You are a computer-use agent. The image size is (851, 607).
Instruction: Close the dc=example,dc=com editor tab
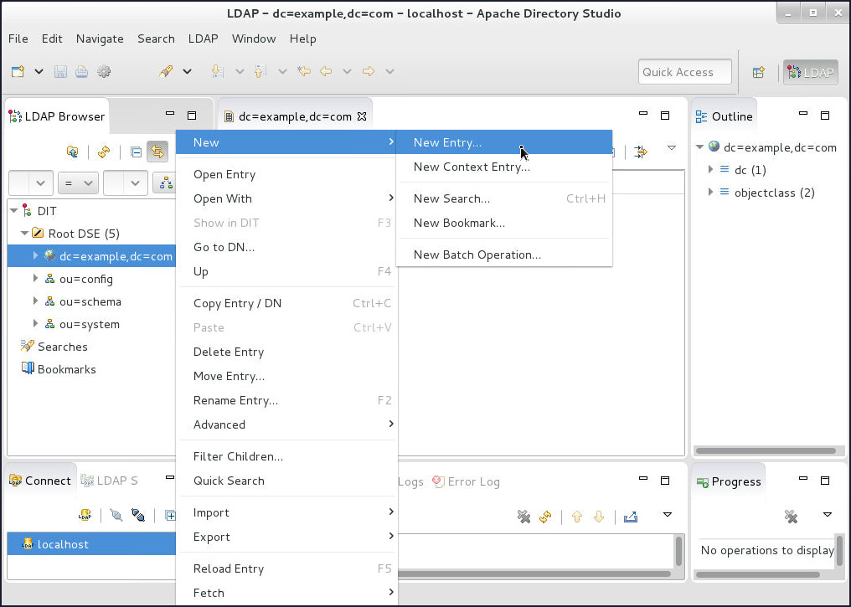362,116
